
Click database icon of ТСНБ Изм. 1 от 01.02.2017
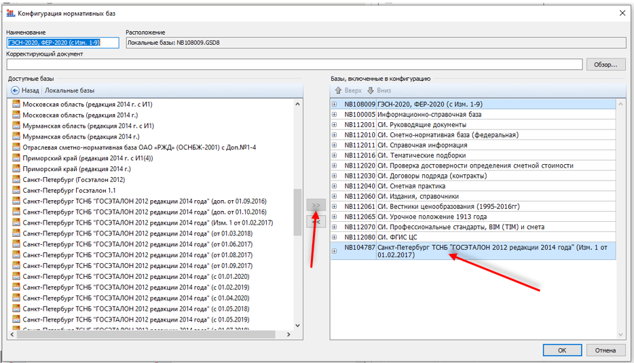tap(16, 223)
